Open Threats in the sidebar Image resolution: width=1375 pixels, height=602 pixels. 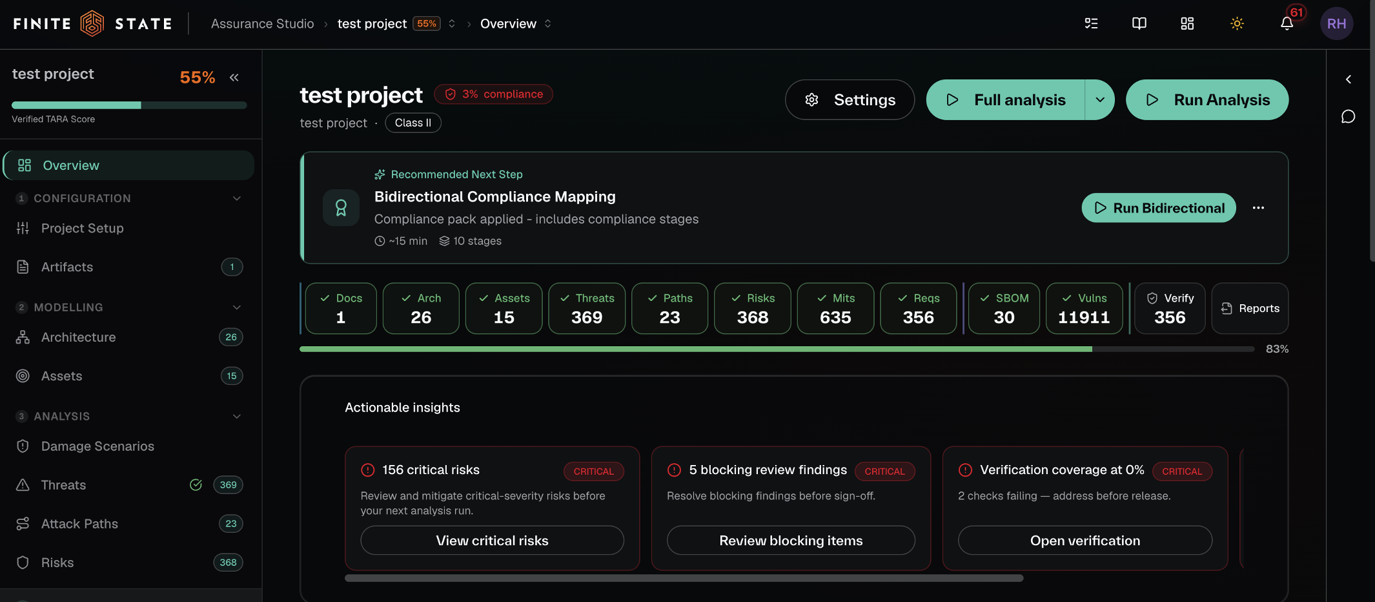[129, 485]
